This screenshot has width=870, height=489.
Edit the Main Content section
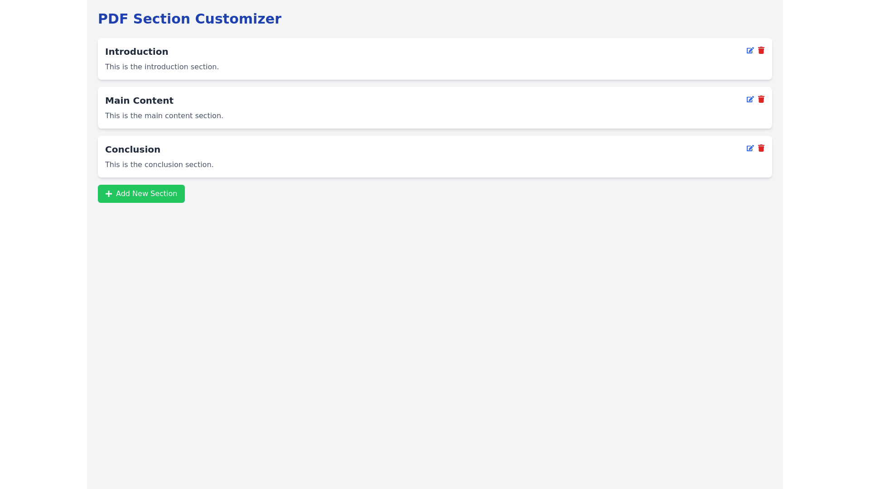tap(750, 99)
